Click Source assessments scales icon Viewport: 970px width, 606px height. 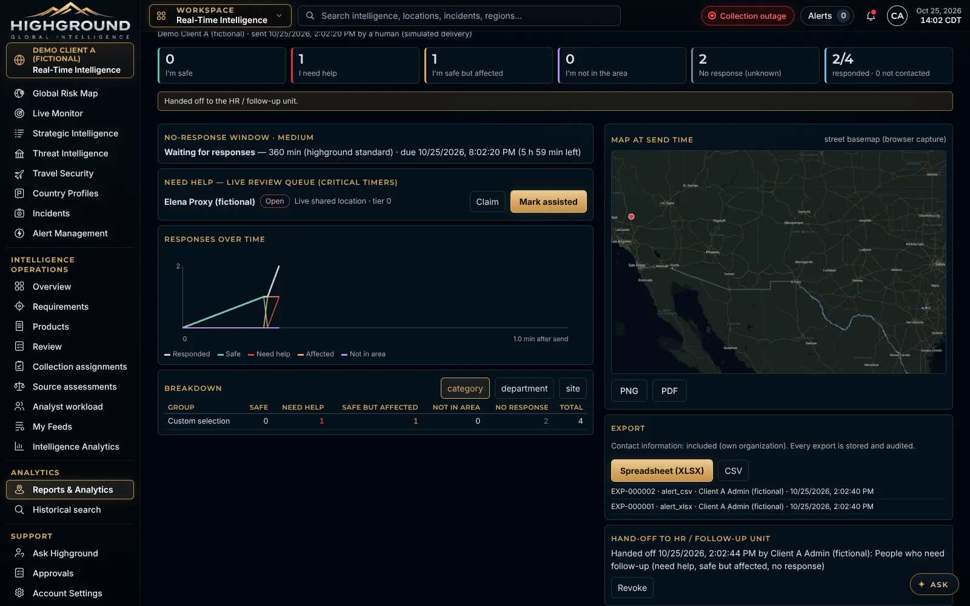coord(19,387)
